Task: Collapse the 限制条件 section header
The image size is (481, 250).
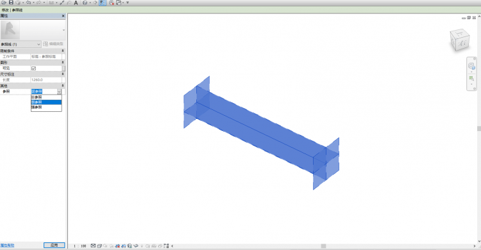Action: [33, 51]
